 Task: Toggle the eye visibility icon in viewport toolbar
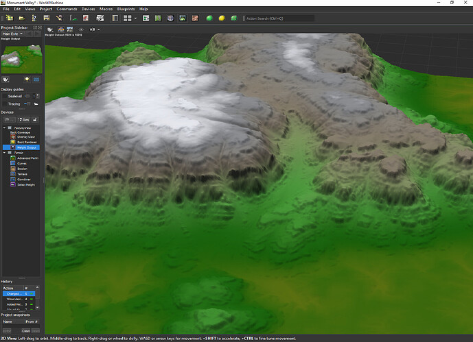(81, 29)
